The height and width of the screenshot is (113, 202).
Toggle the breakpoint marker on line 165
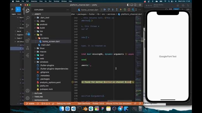(x=73, y=82)
